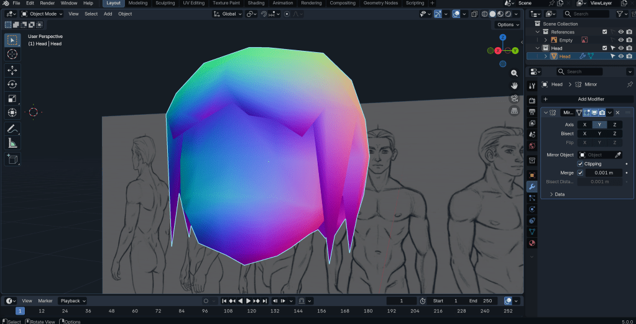Toggle the Merge checkbox

(x=580, y=173)
